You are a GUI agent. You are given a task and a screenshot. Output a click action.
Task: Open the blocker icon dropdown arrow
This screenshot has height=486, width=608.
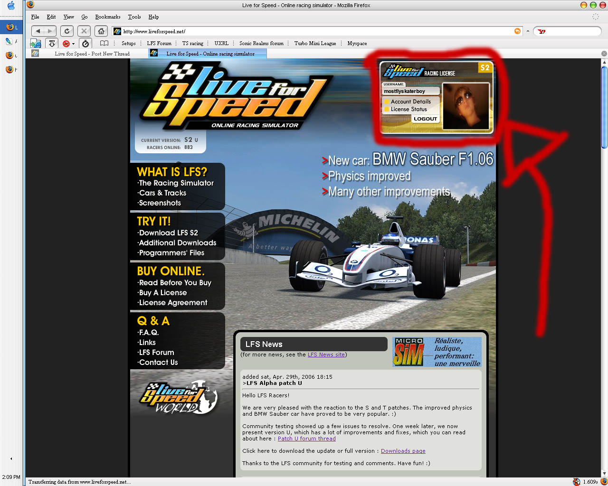(x=73, y=44)
